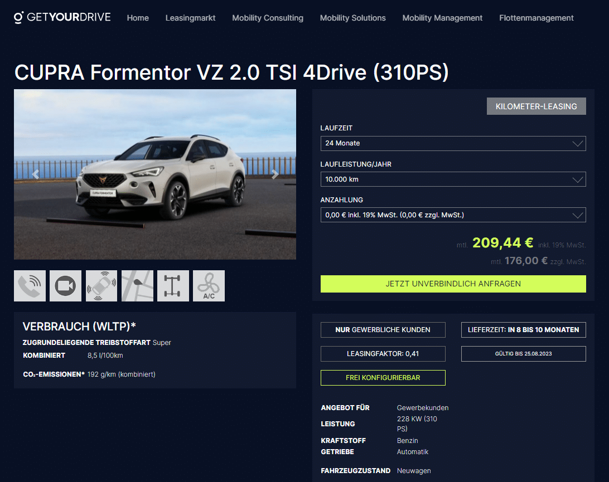609x482 pixels.
Task: Click the Laufleistung/Jahr field label
Action: pos(356,164)
